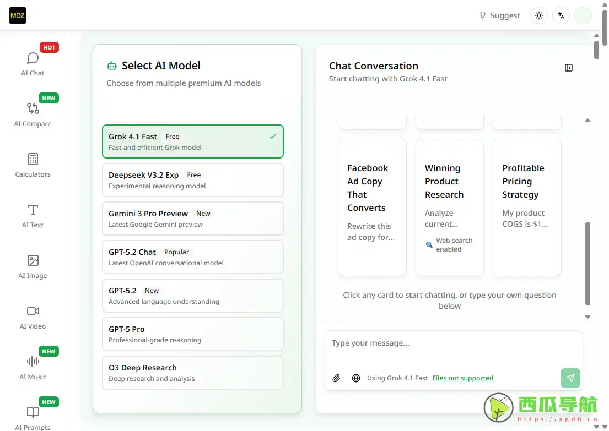Open the AI Music menu item
The height and width of the screenshot is (431, 609).
33,367
